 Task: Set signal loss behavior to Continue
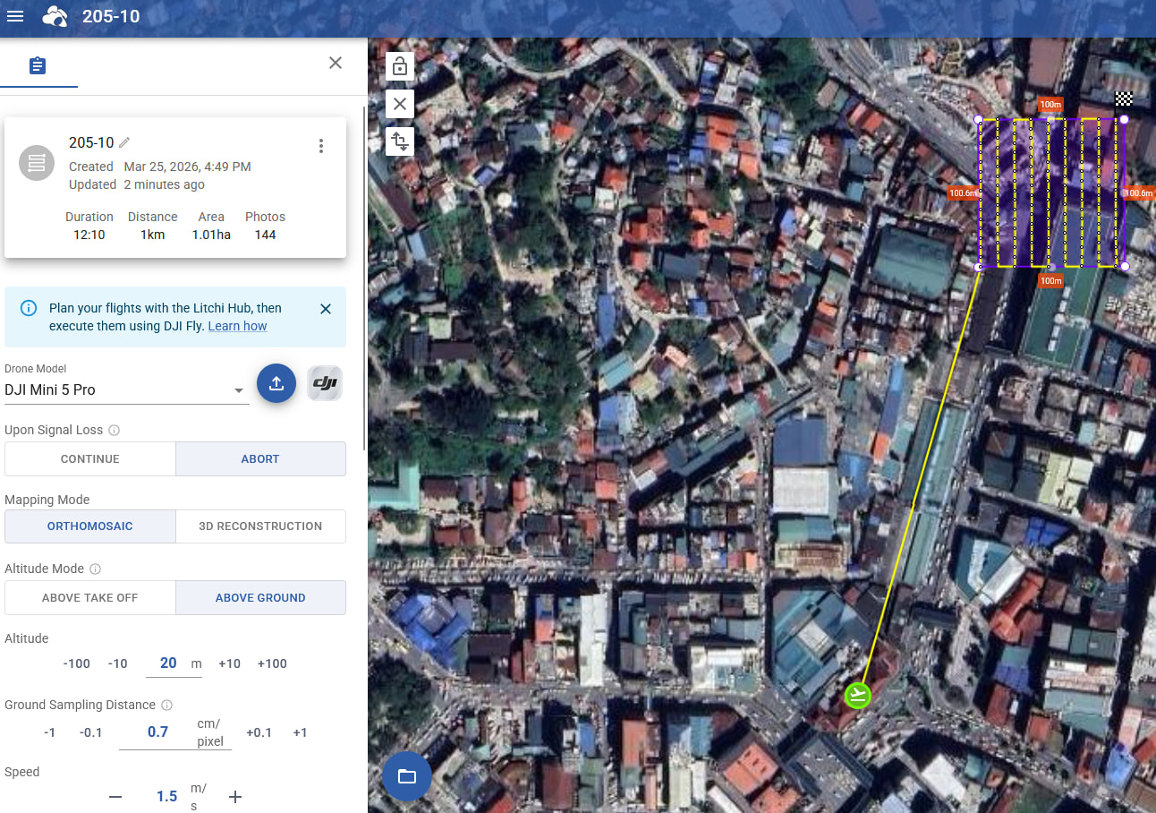tap(90, 458)
